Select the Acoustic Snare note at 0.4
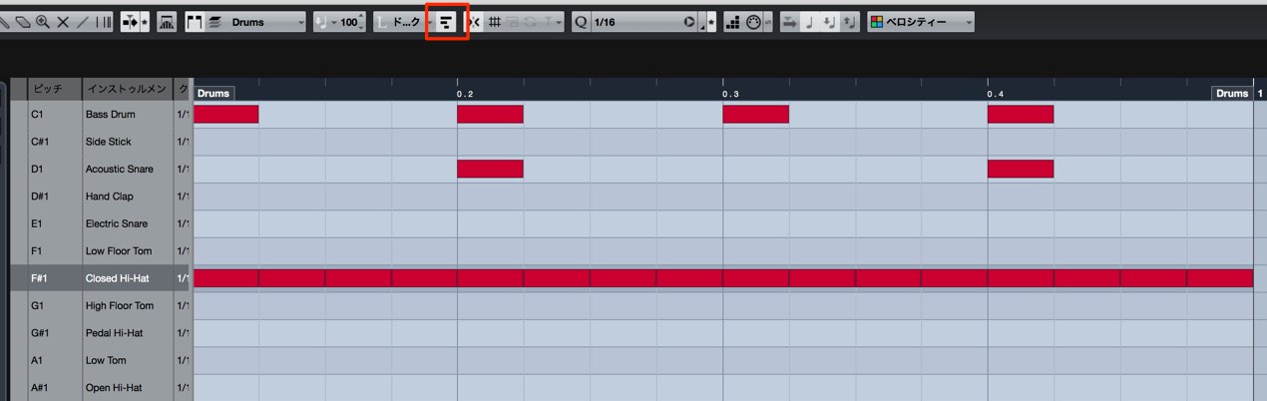The height and width of the screenshot is (401, 1267). pyautogui.click(x=1021, y=169)
